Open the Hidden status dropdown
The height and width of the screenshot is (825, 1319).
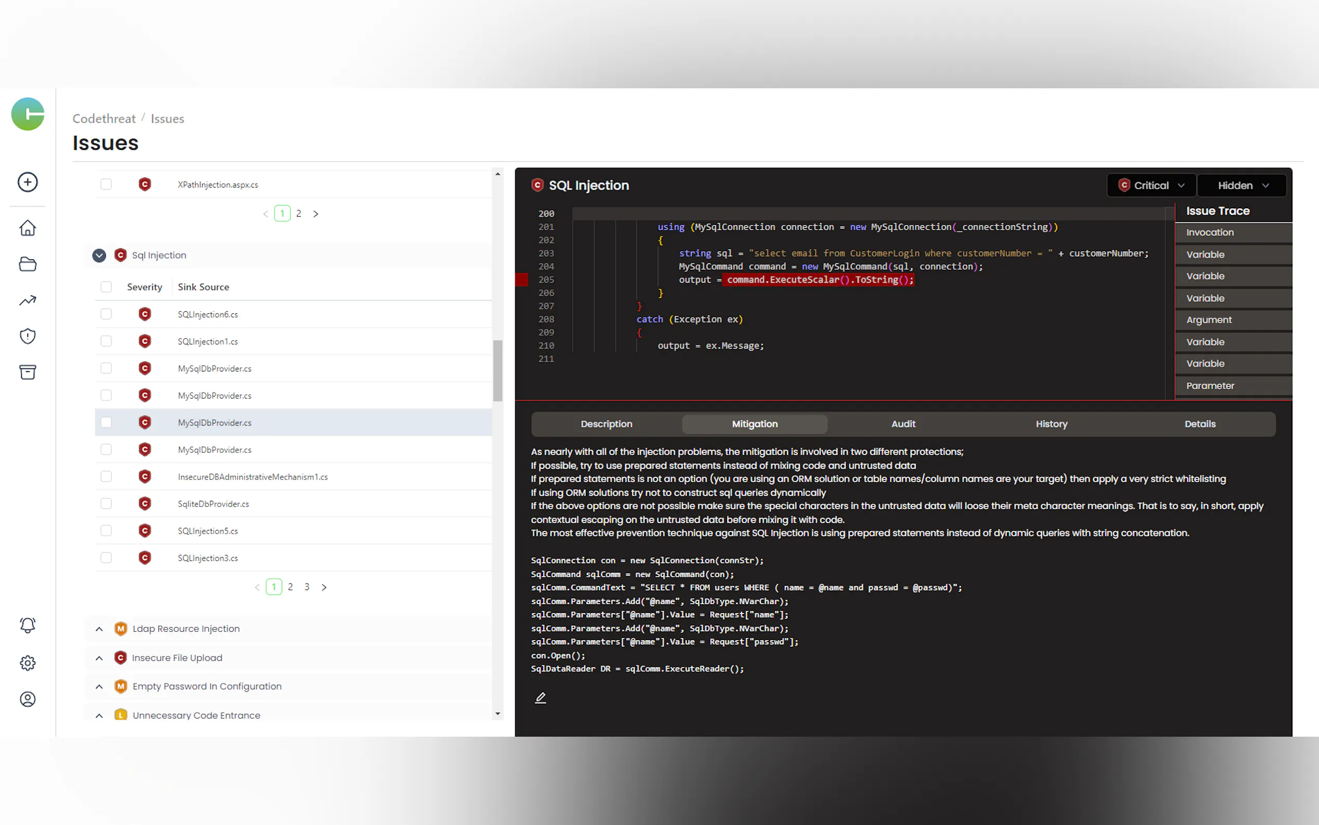[x=1242, y=185]
